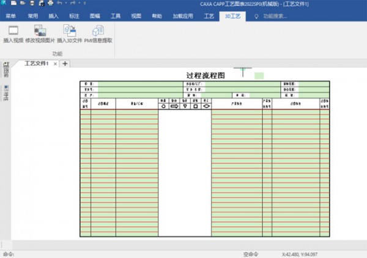Click the lightbulb icon beside 功能搜索
Viewport: 367px width, 258px height.
pyautogui.click(x=256, y=16)
